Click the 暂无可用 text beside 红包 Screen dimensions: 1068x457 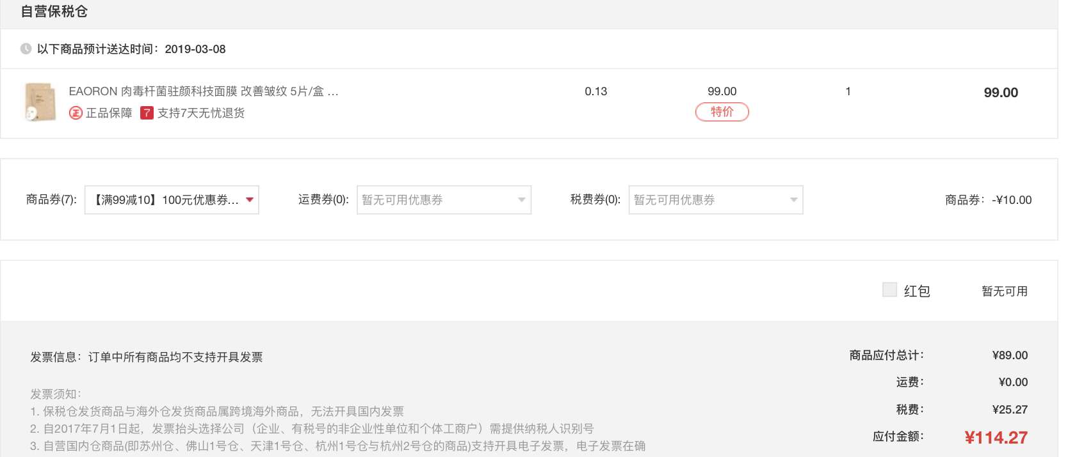(1005, 291)
